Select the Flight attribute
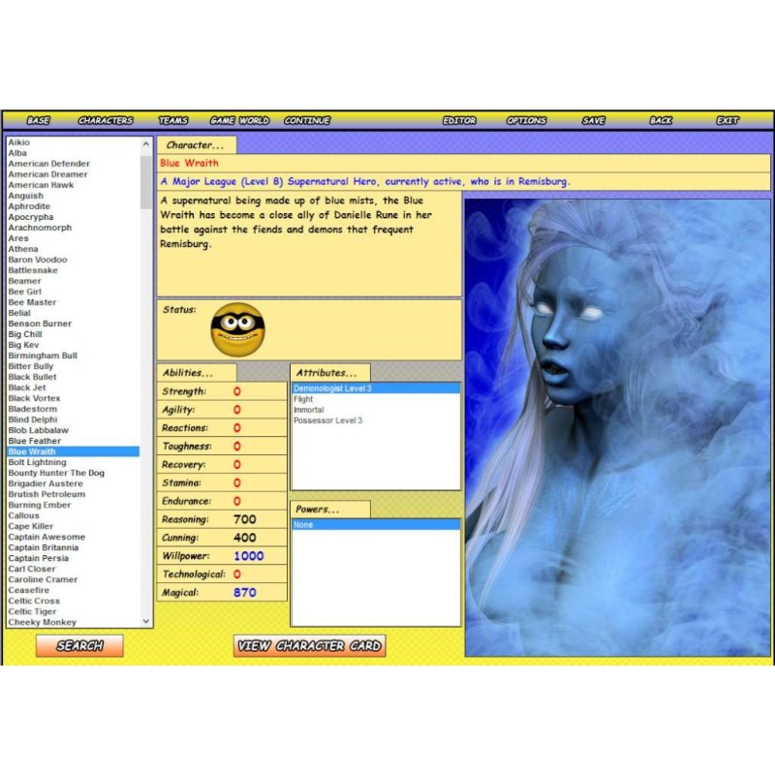Image resolution: width=775 pixels, height=775 pixels. (x=303, y=399)
